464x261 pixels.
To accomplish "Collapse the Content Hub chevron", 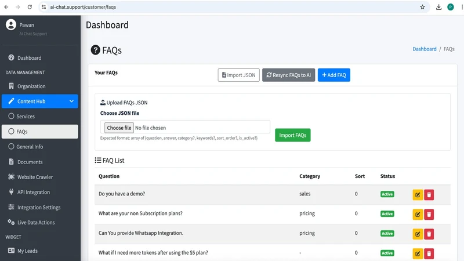I will pos(71,101).
